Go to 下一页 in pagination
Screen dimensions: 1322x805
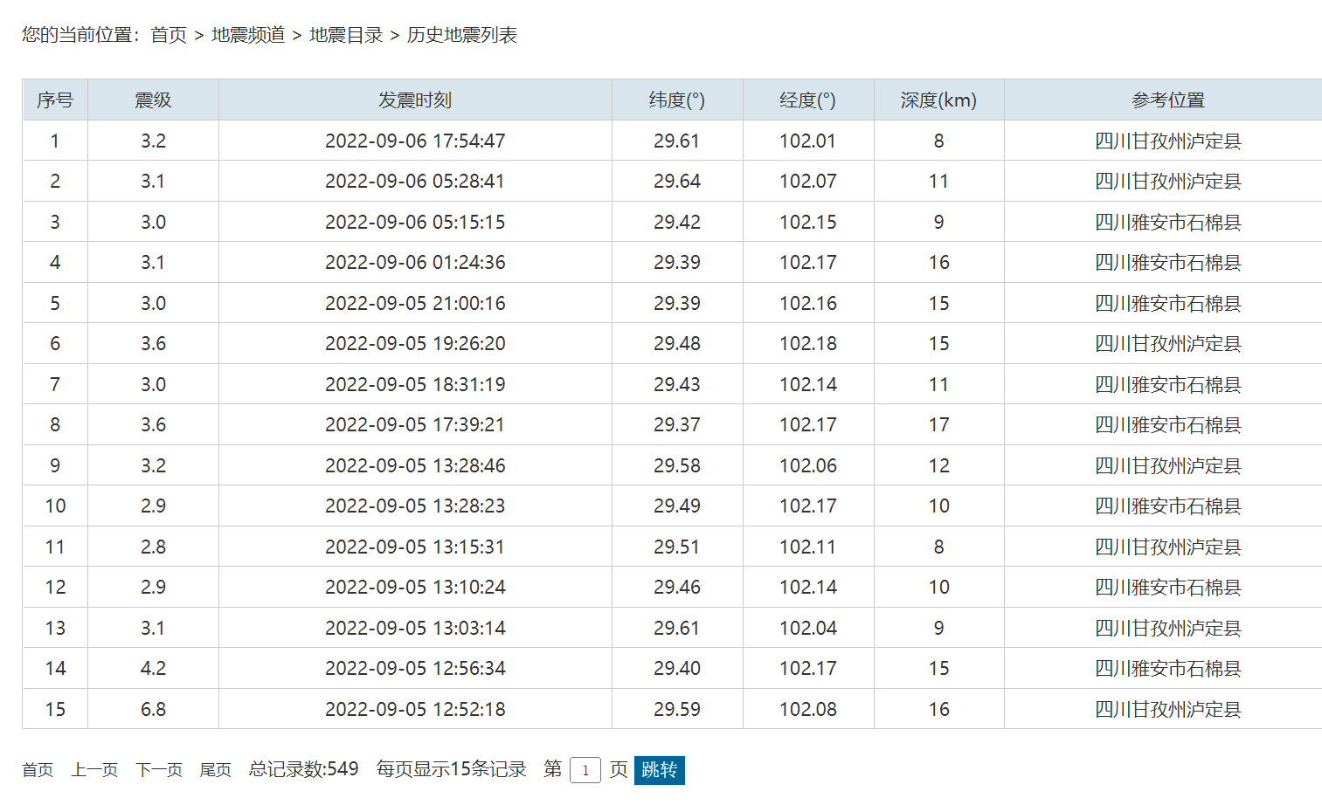coord(159,769)
